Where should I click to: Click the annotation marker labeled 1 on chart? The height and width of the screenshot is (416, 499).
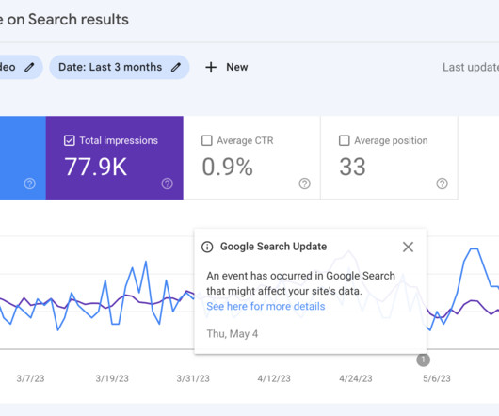424,360
